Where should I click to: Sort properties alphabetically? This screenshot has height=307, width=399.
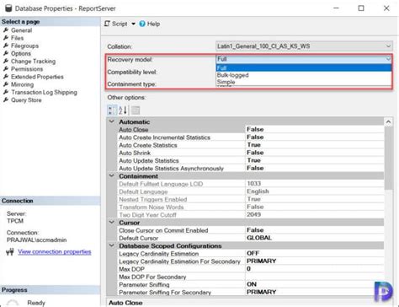[x=123, y=110]
